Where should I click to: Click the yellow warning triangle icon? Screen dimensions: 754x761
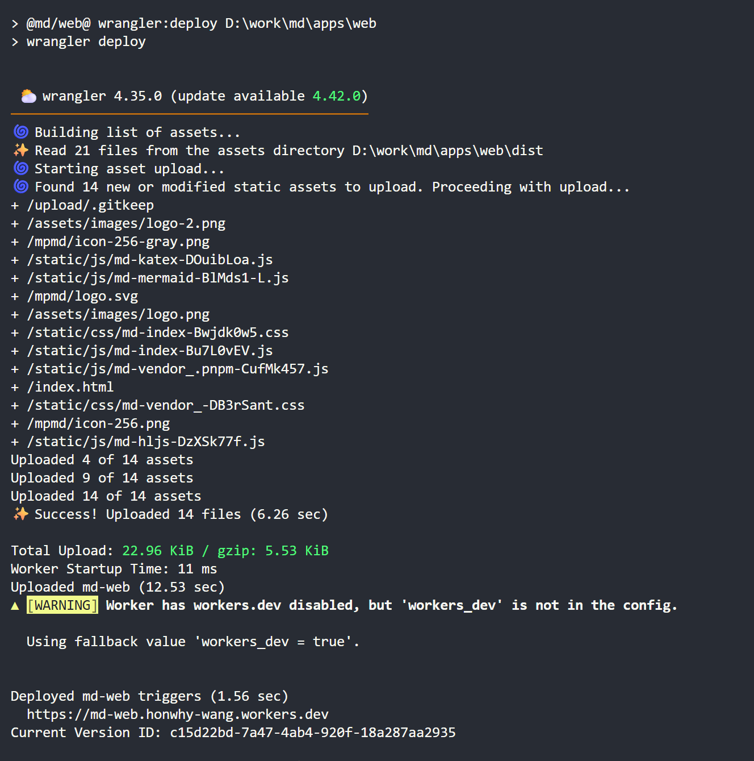point(15,606)
